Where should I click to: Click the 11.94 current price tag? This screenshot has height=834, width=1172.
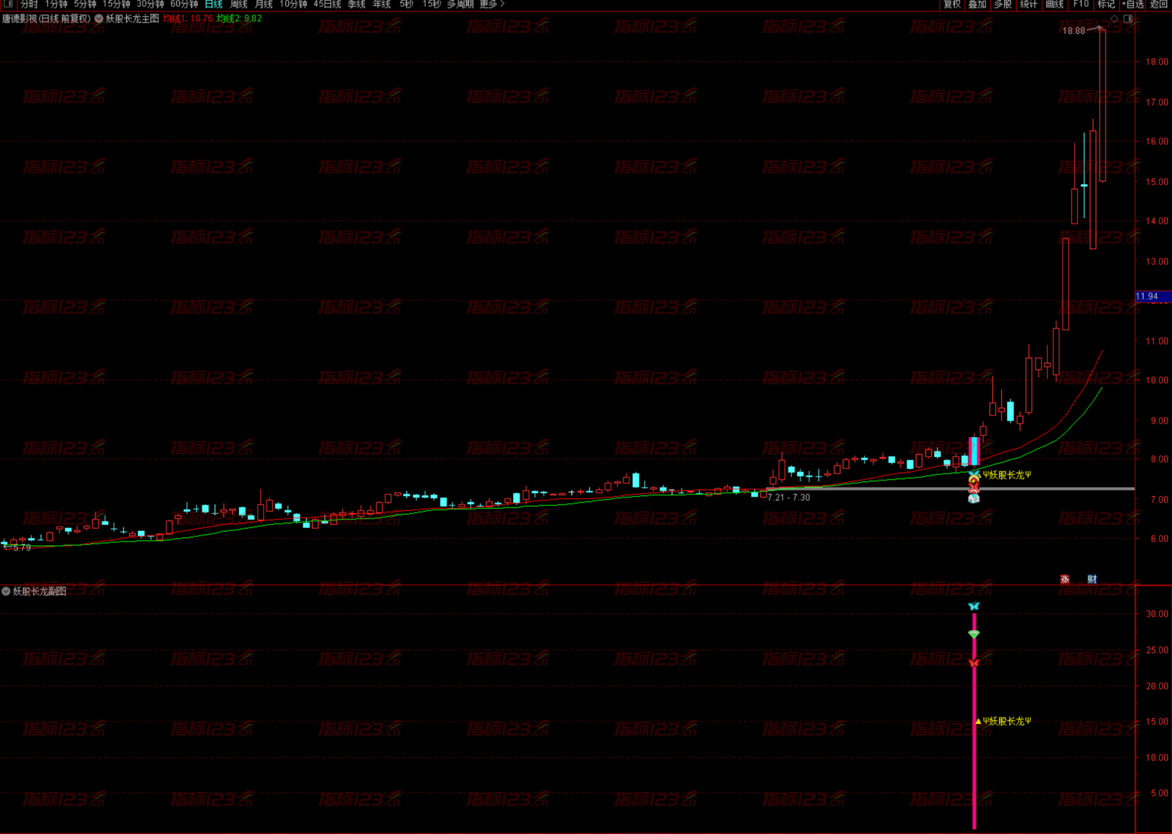[x=1153, y=296]
